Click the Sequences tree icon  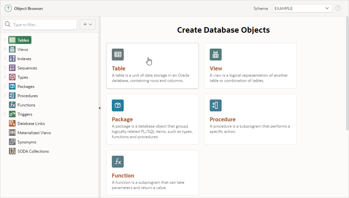click(12, 68)
